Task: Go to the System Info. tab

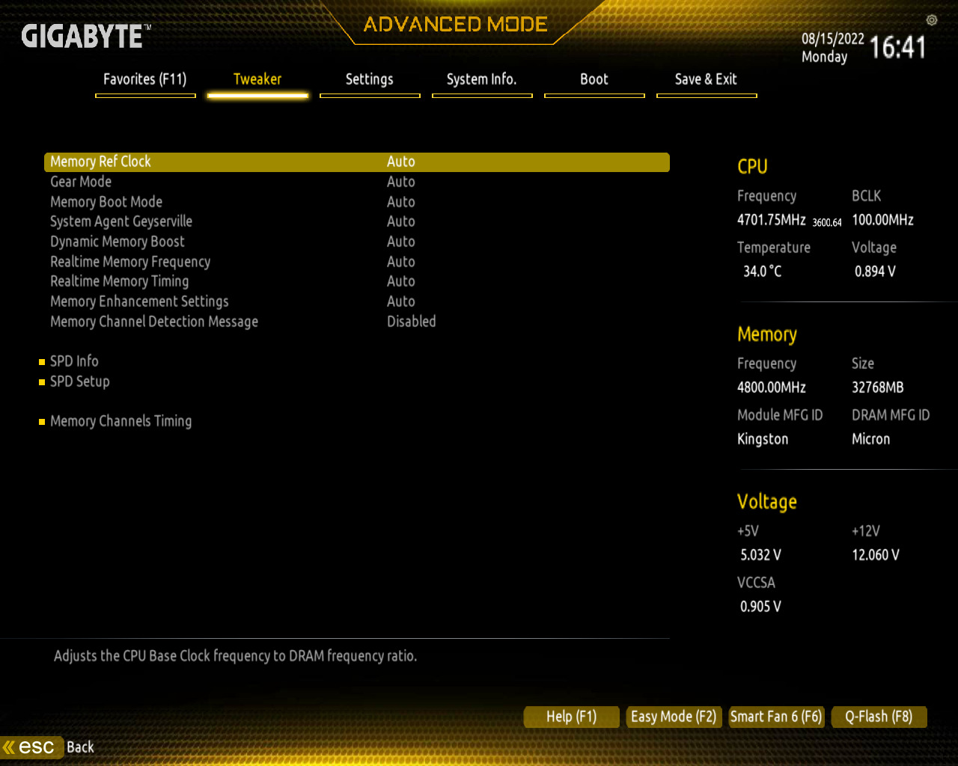Action: 482,79
